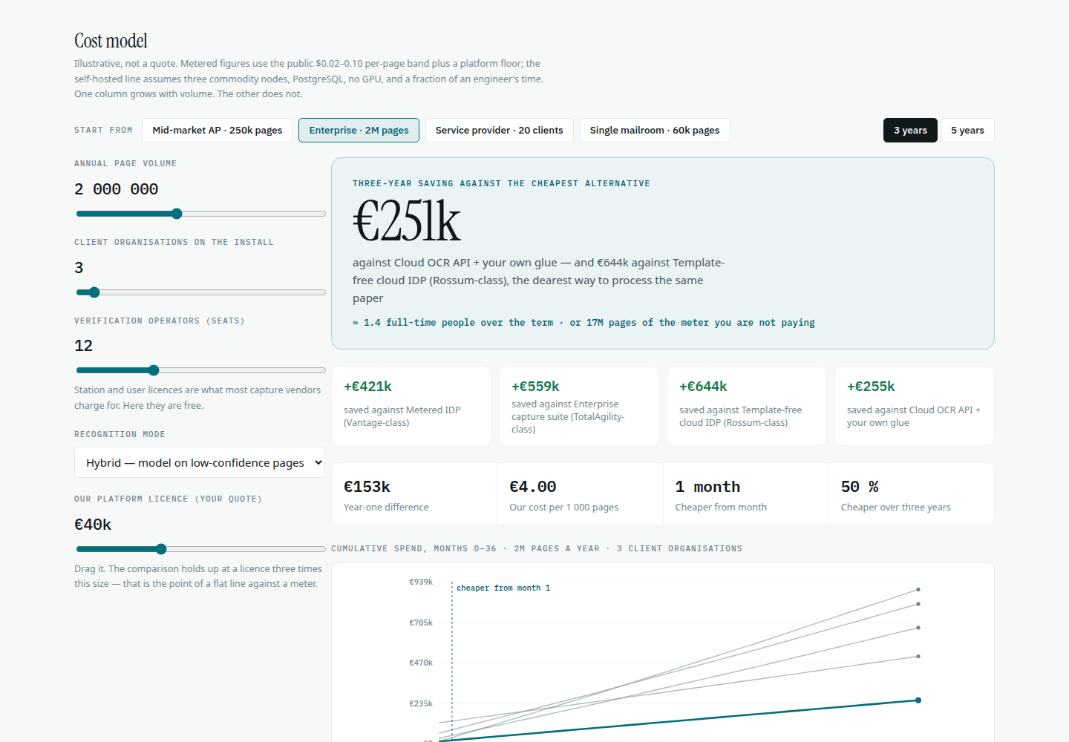Select Mid-market AP 250k pages preset
The height and width of the screenshot is (742, 1069).
click(217, 130)
